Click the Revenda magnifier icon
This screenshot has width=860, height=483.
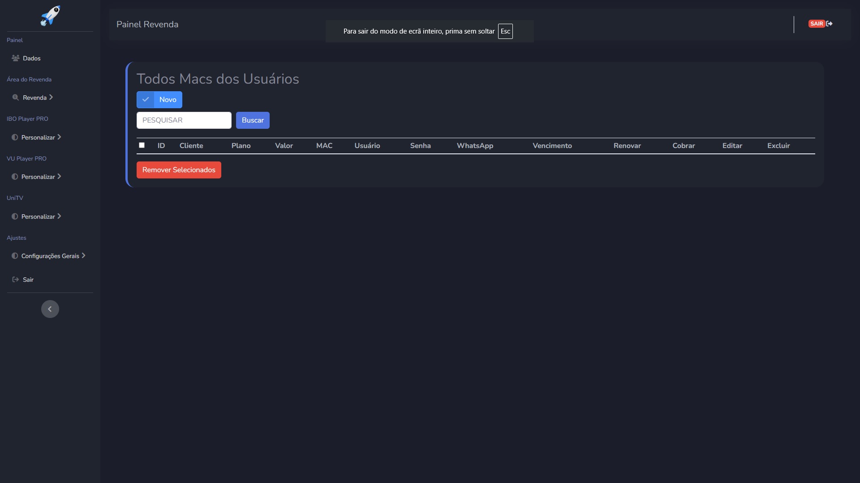pos(16,97)
